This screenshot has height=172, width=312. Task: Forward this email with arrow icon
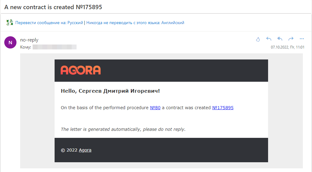point(291,39)
